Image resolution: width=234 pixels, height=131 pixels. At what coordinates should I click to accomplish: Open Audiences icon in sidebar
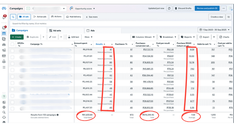tap(4, 45)
